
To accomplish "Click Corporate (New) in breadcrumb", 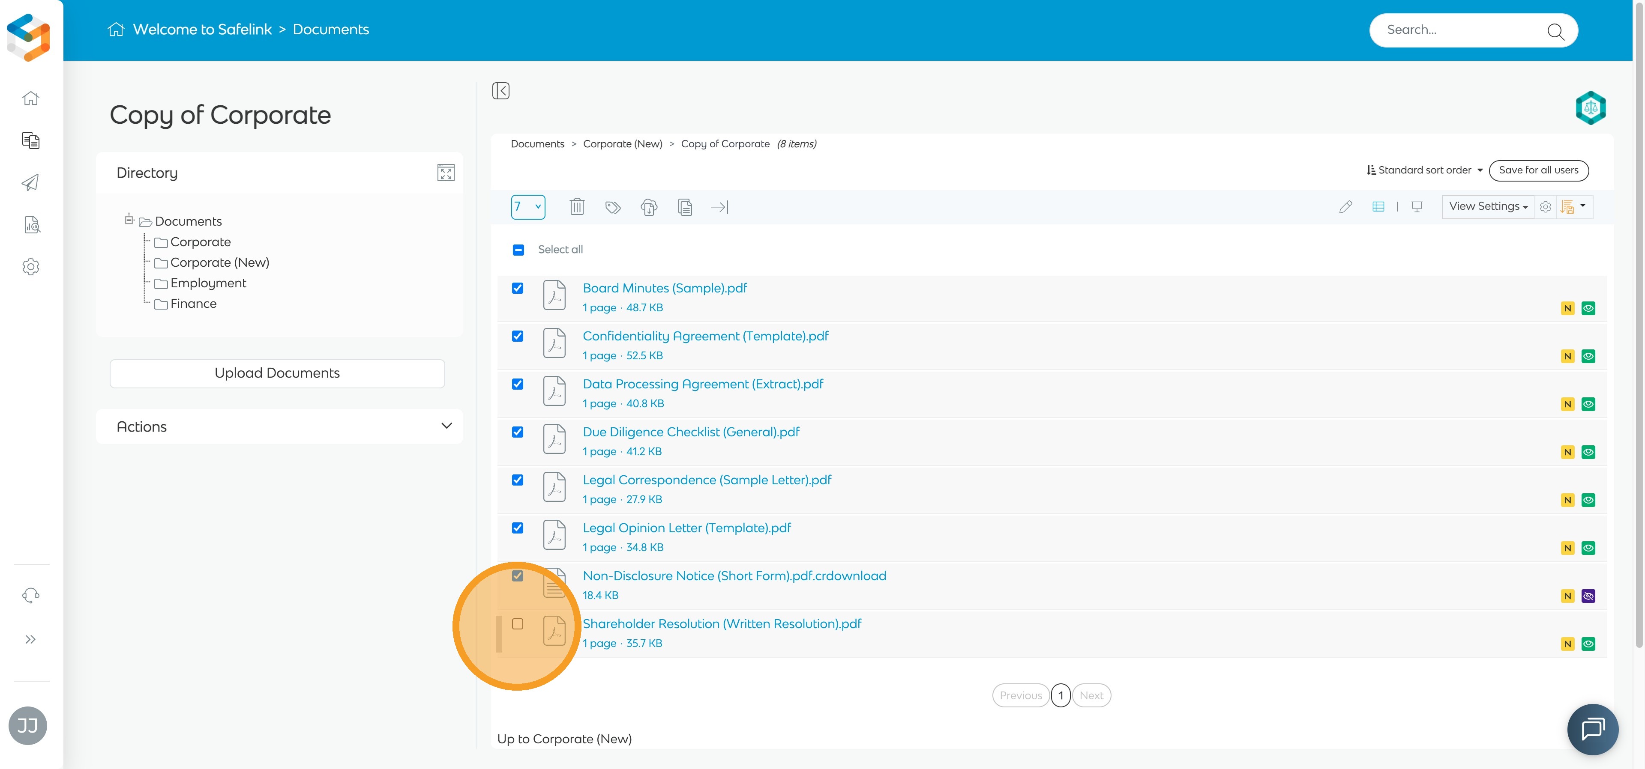I will click(623, 144).
